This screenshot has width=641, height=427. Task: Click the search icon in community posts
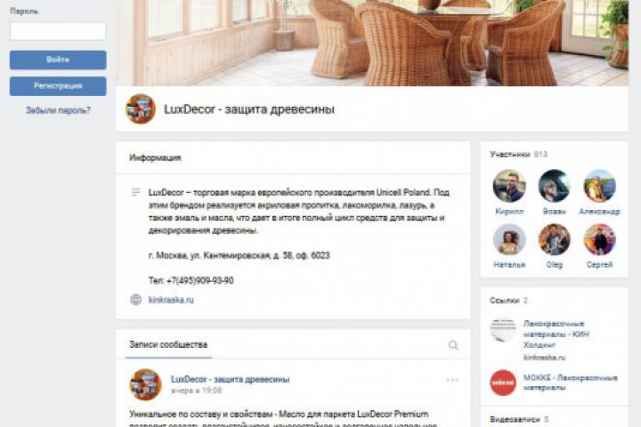(453, 345)
